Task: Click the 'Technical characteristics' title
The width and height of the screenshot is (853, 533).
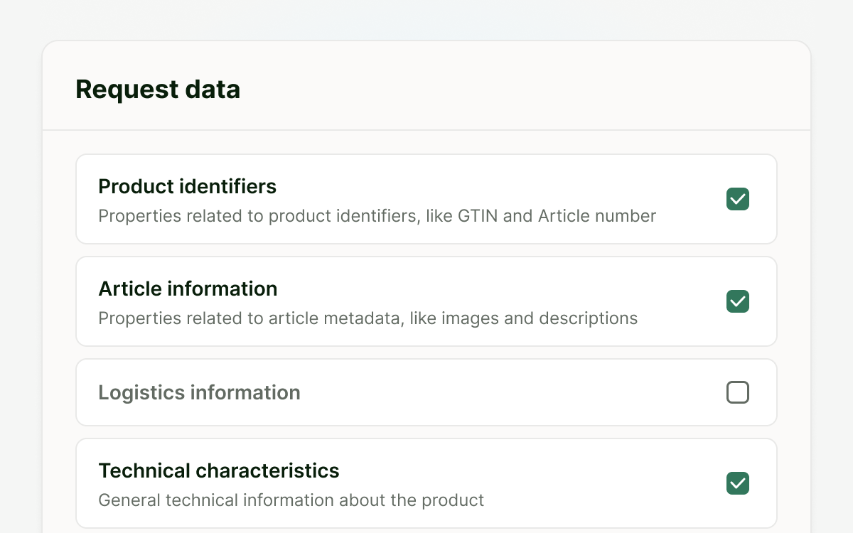Action: [x=219, y=470]
